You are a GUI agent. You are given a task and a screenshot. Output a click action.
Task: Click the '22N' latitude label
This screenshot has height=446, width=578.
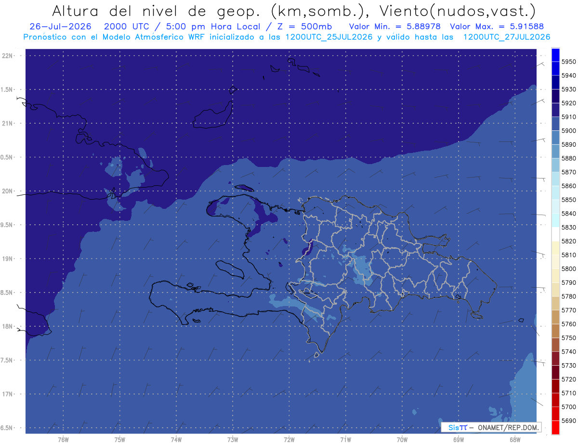pyautogui.click(x=8, y=56)
